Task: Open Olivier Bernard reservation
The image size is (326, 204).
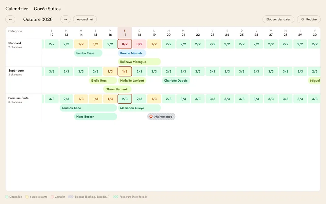Action: coord(117,89)
